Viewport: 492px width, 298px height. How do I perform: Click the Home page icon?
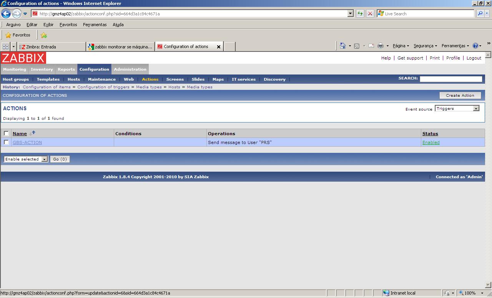[x=343, y=46]
